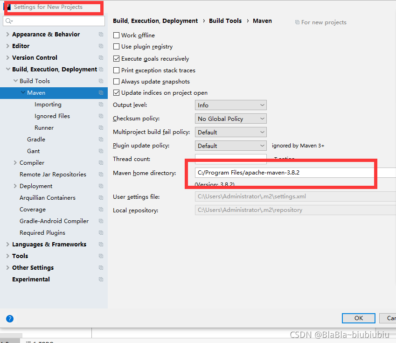Open the Output level dropdown
Image resolution: width=396 pixels, height=343 pixels.
point(231,105)
